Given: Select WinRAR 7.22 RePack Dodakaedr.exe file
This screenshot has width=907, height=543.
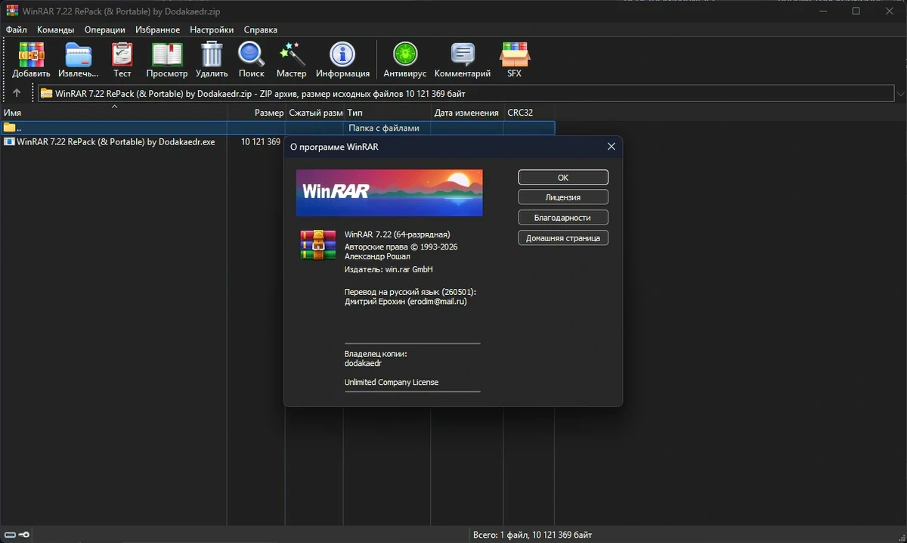Looking at the screenshot, I should tap(109, 141).
